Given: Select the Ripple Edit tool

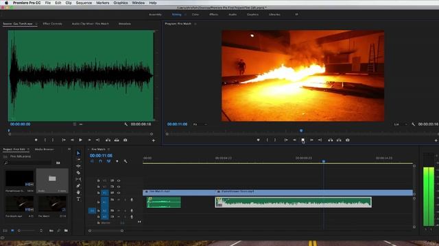Looking at the screenshot, I should 78,166.
